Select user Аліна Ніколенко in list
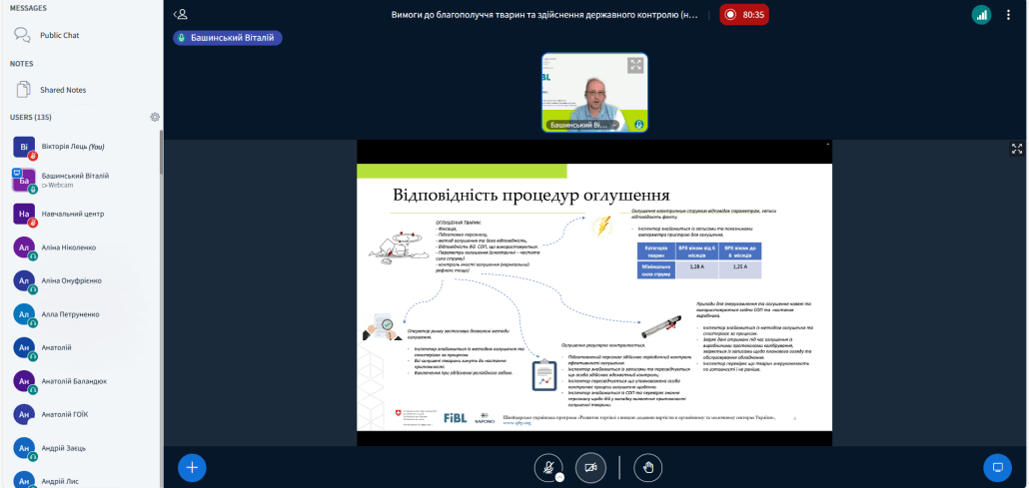The image size is (1029, 488). pyautogui.click(x=69, y=247)
